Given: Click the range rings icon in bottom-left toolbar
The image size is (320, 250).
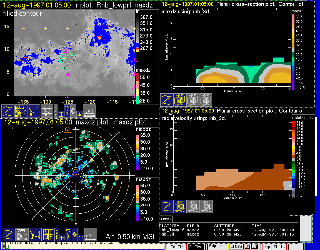Looking at the screenshot, I should (74, 235).
